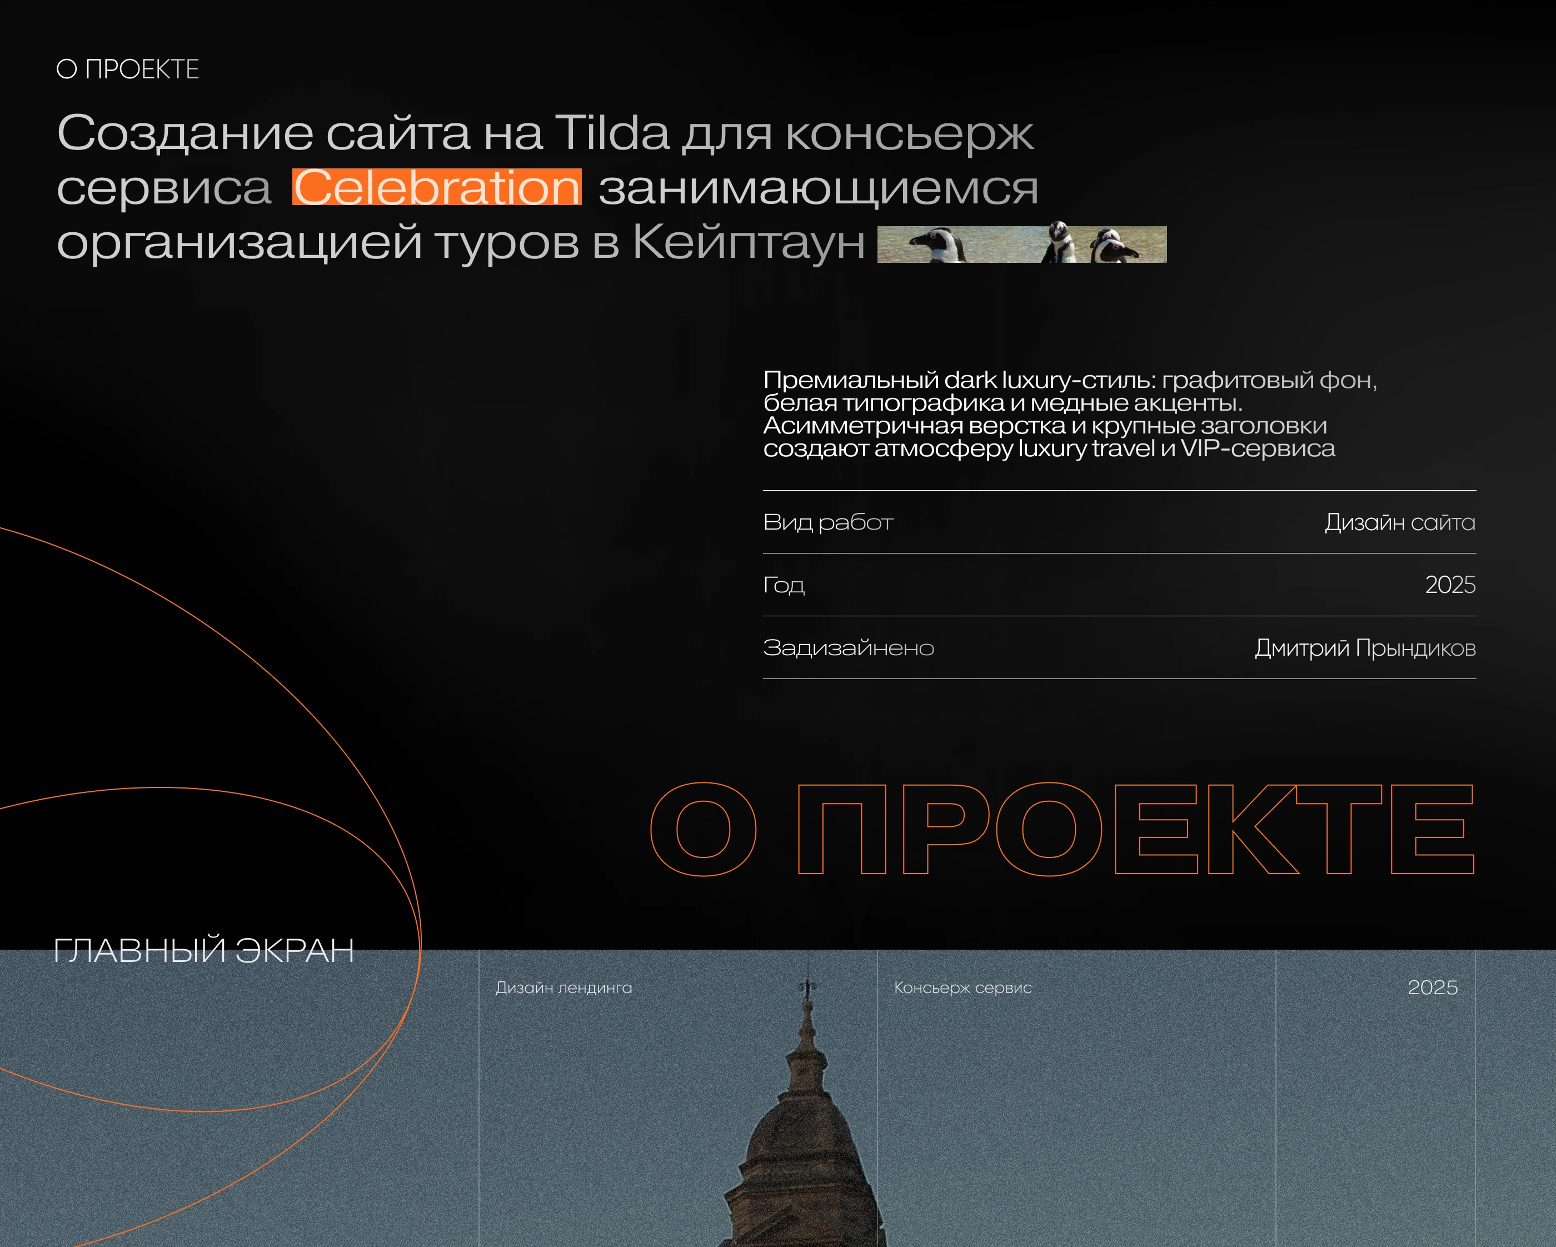Click the line 'Асимметричная верстка и крупные заголовки'
The width and height of the screenshot is (1556, 1247).
1045,426
